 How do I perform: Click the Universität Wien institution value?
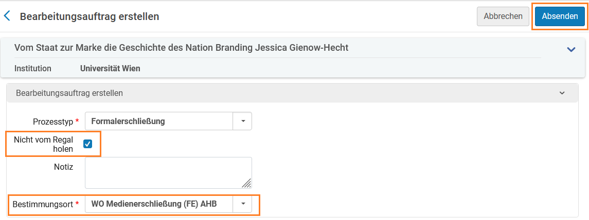click(110, 69)
